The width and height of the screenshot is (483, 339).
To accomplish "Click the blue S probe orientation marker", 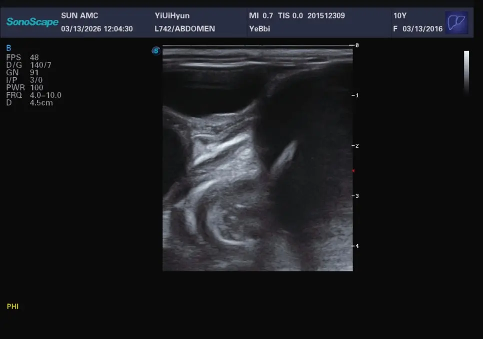I will [156, 51].
